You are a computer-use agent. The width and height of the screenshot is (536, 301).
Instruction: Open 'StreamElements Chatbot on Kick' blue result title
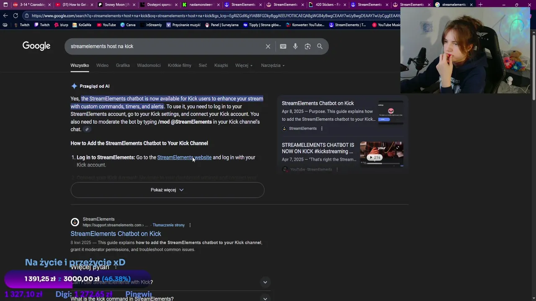pos(116,234)
